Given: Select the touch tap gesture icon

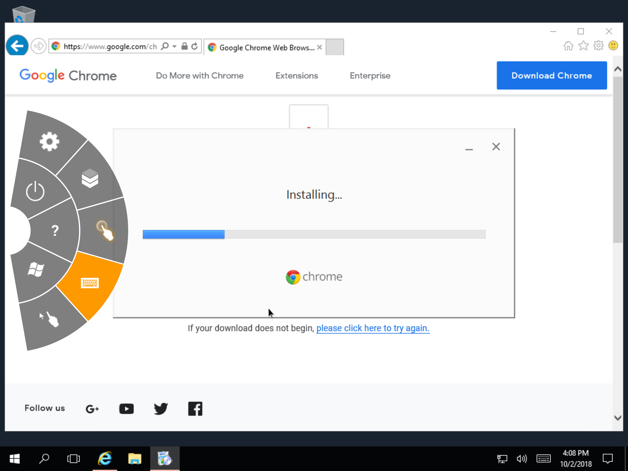Looking at the screenshot, I should [105, 231].
